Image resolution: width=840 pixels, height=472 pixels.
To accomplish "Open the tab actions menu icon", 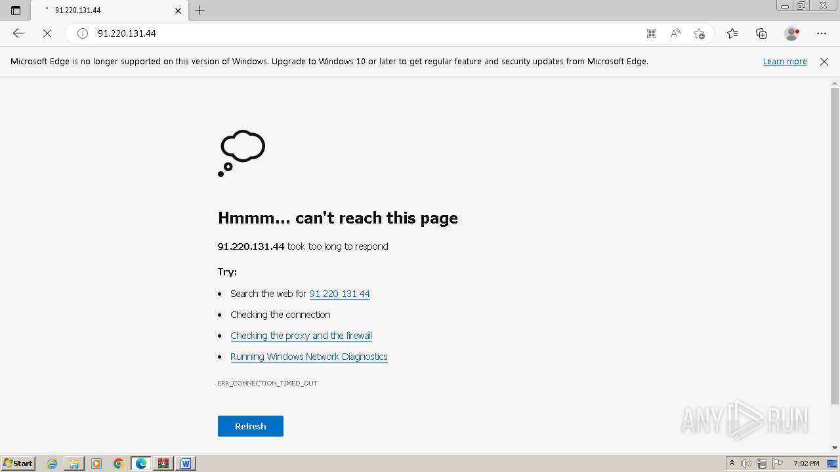I will [x=16, y=10].
